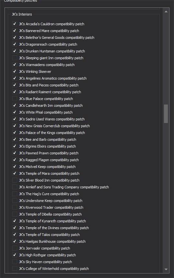Image resolution: width=174 pixels, height=278 pixels.
Task: Tick JK's Understone Keep compatibility patch
Action: pyautogui.click(x=15, y=201)
